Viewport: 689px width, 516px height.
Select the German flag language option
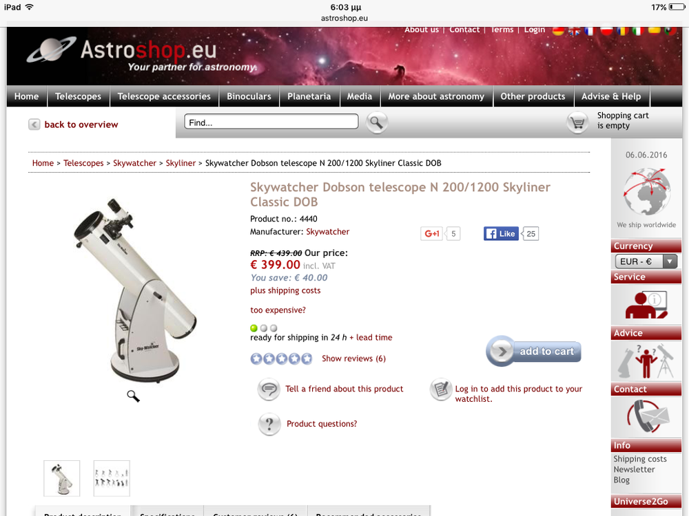click(x=558, y=30)
